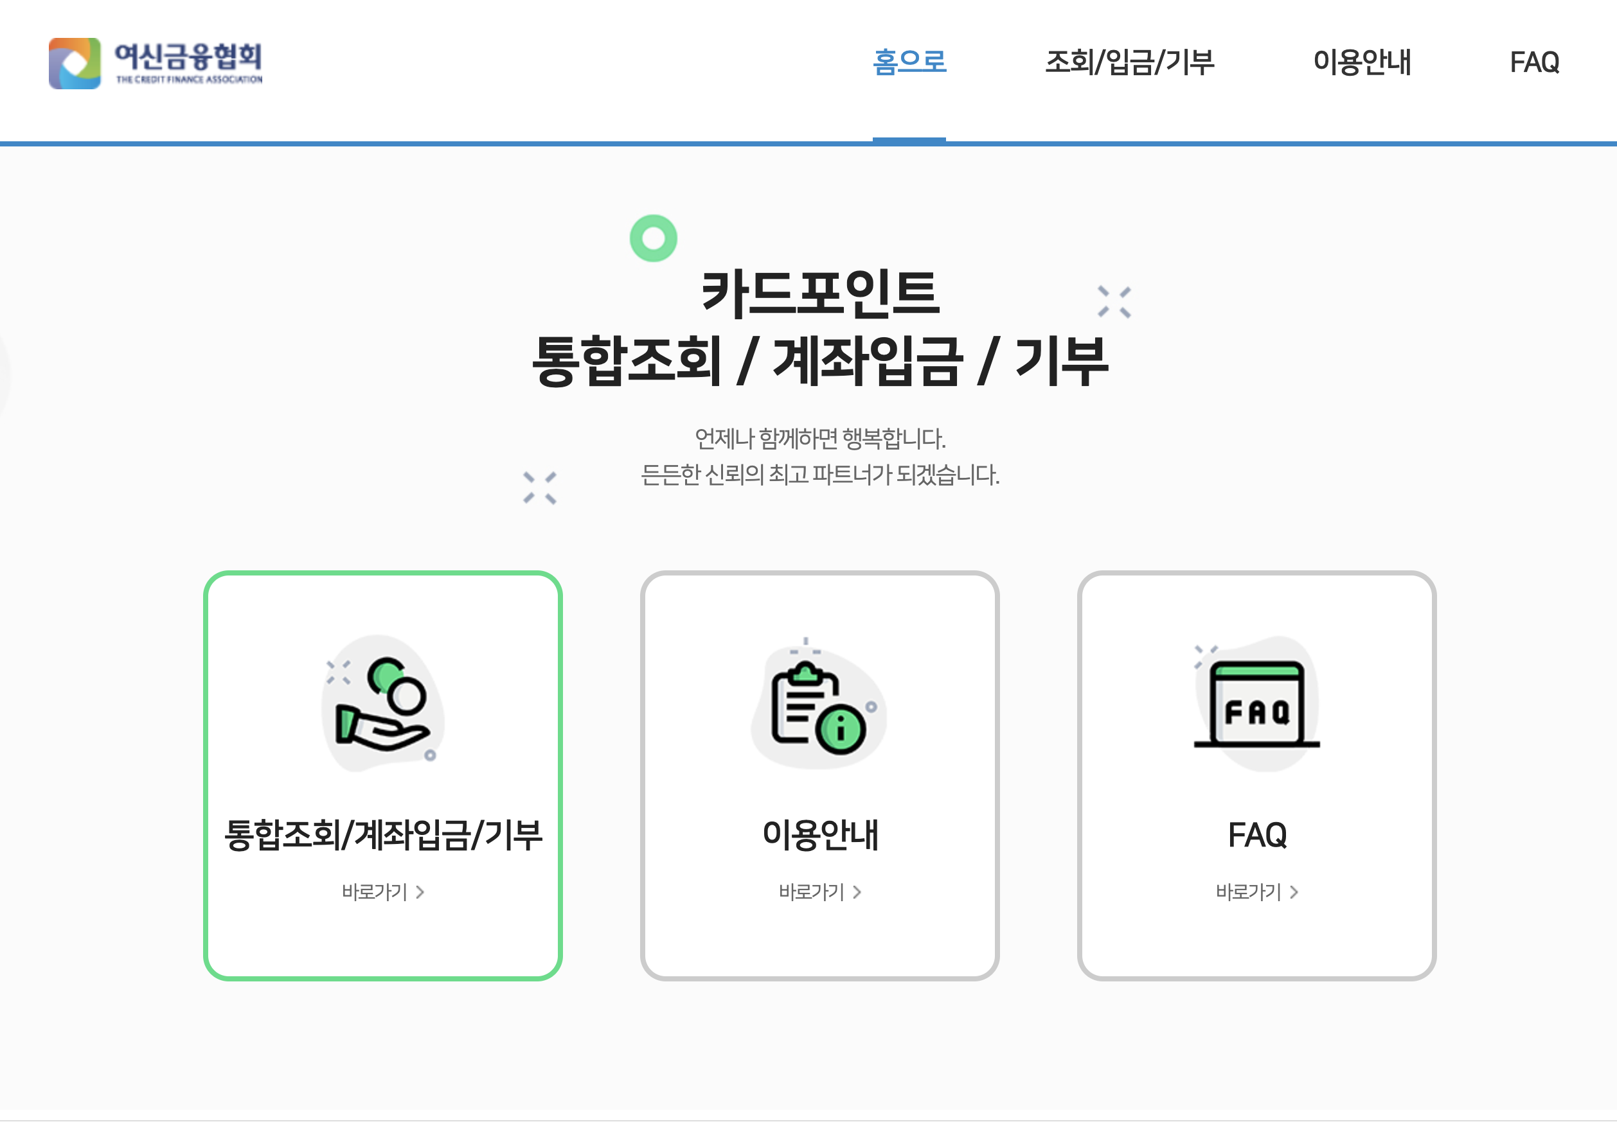Click the 이용안내 card title text
The width and height of the screenshot is (1617, 1124).
click(820, 835)
